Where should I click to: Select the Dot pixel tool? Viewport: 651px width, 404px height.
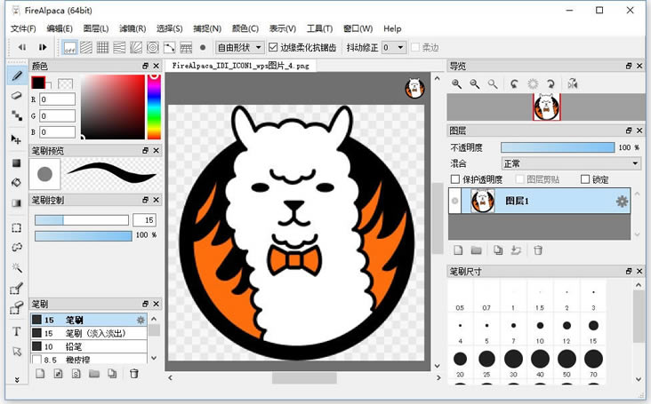17,115
